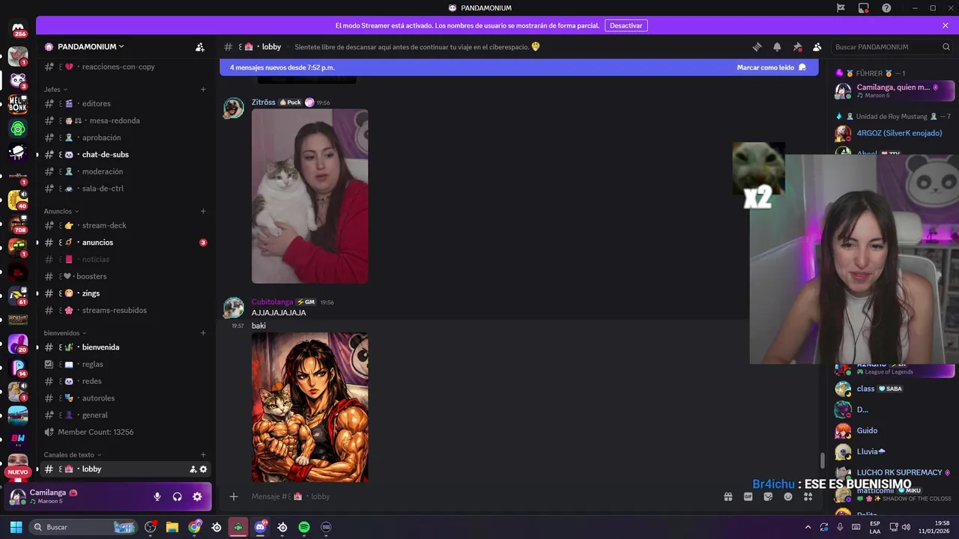The image size is (959, 539).
Task: Open member class in member list
Action: (x=895, y=389)
